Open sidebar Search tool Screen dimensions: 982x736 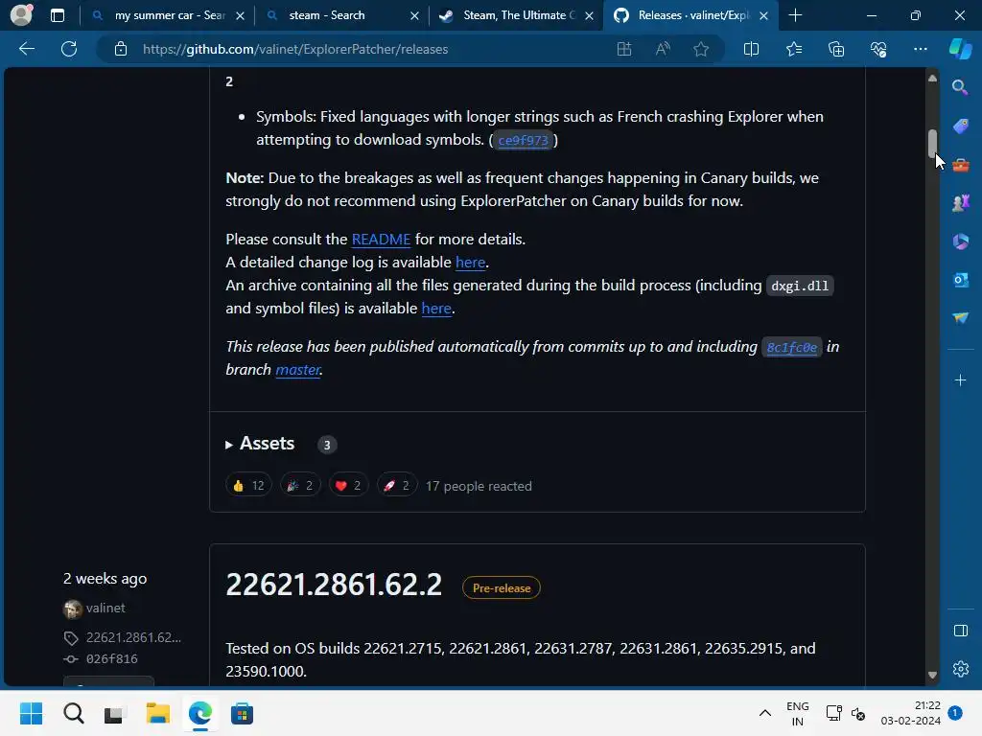click(960, 87)
